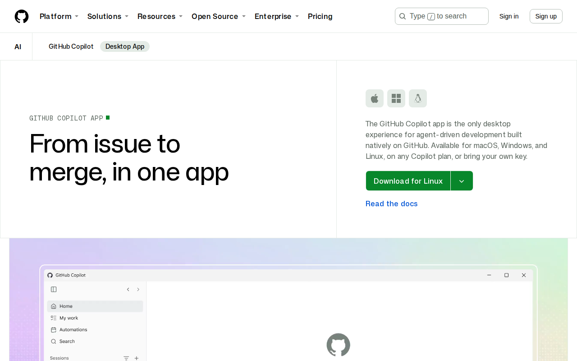
Task: Click the 'From issue to merge, in one app' heading
Action: coord(129,157)
